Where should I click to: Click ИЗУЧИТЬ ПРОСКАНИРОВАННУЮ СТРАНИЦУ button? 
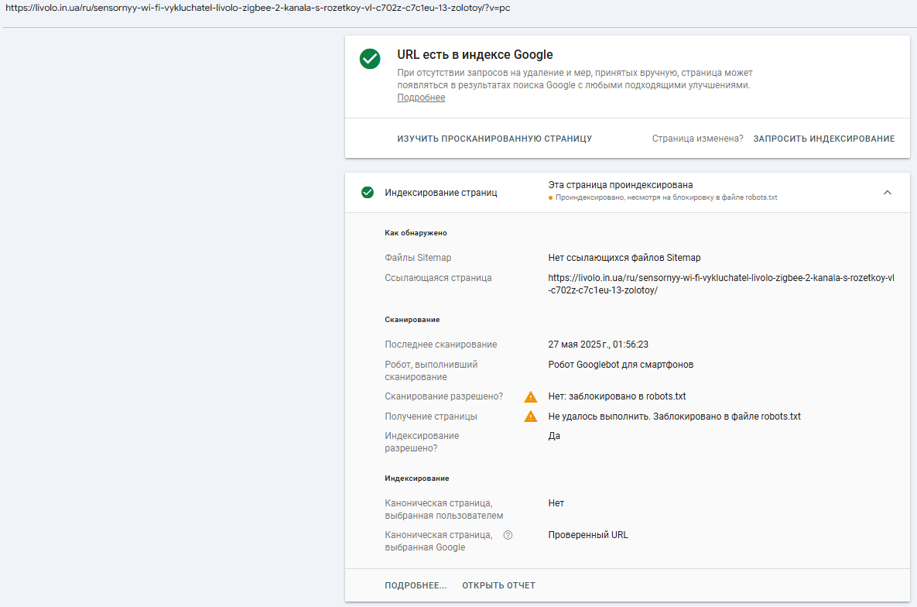(x=494, y=139)
